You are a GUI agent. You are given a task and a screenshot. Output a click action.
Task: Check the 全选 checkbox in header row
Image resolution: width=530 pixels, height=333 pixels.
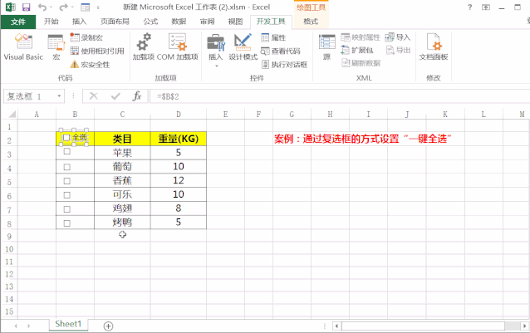pyautogui.click(x=66, y=138)
